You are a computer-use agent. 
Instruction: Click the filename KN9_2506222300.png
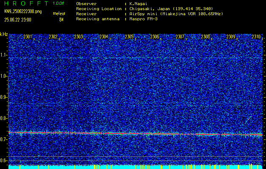coord(23,11)
